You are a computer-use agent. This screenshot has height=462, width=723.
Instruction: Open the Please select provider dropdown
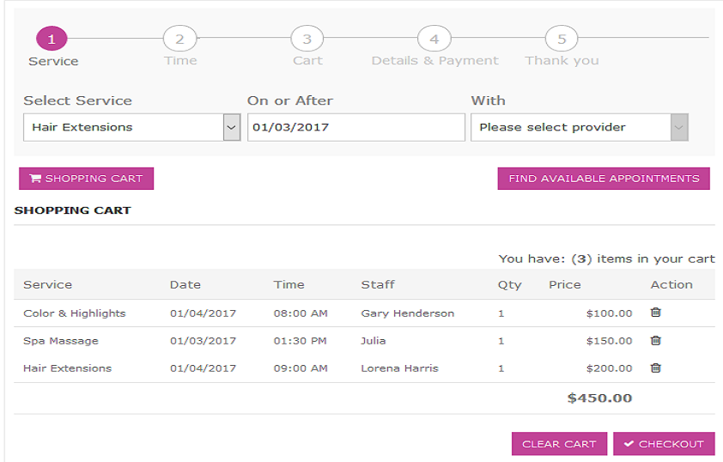coord(580,127)
